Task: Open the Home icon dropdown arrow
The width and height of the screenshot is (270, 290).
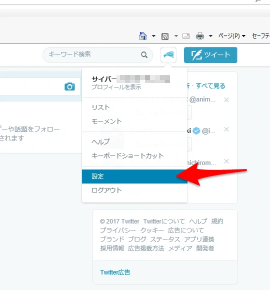Action: point(153,36)
